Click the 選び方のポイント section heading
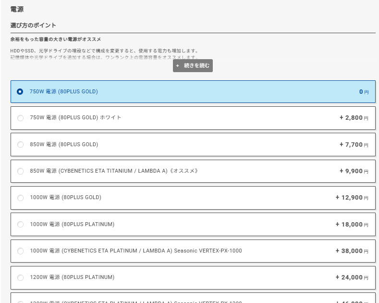The image size is (379, 303). coord(33,25)
